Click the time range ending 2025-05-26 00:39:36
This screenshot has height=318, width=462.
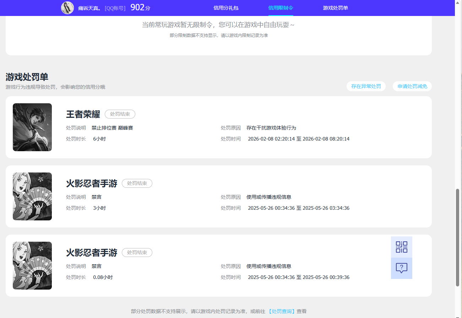pos(299,277)
